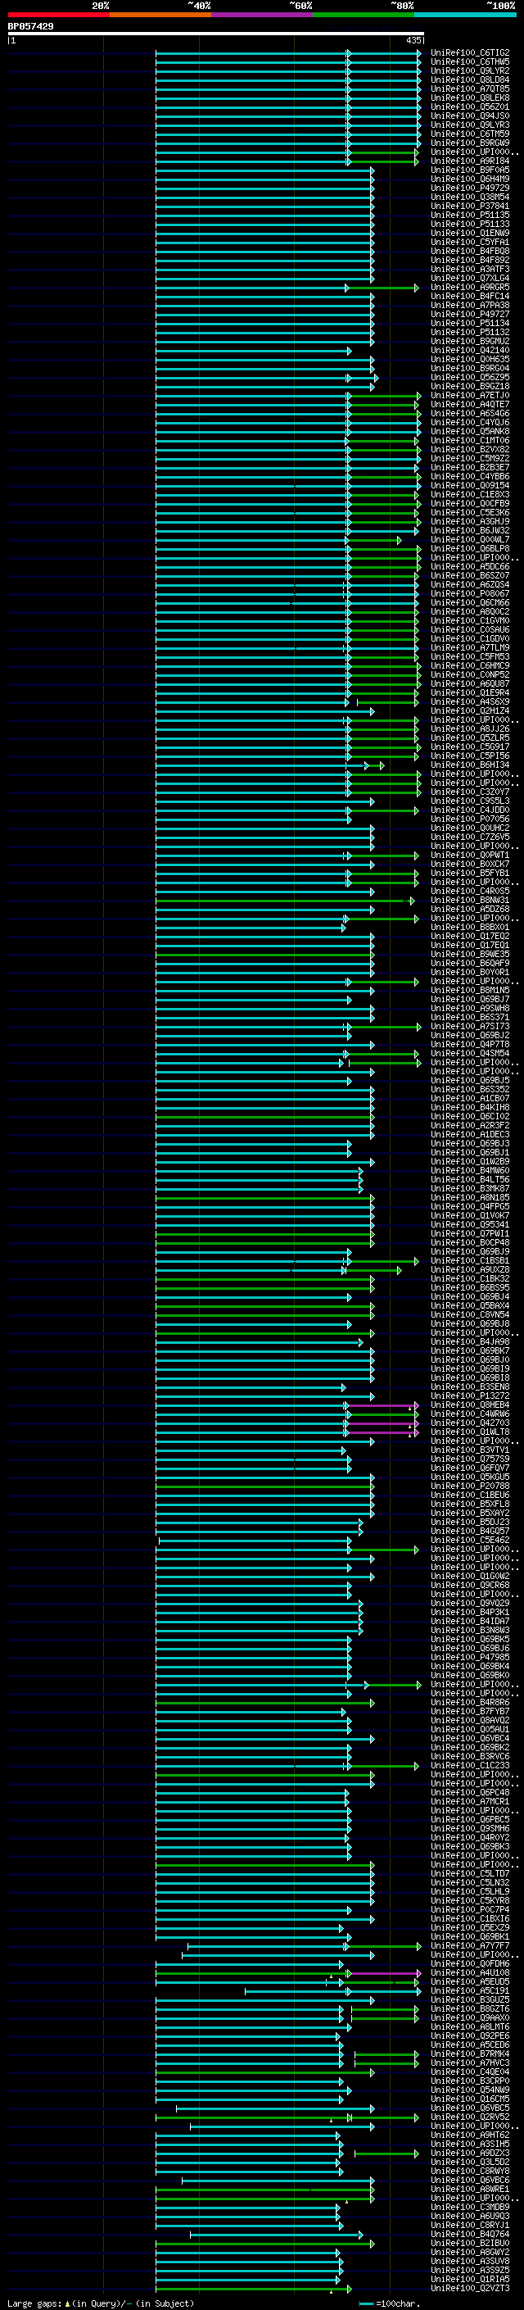The width and height of the screenshot is (524, 2310).
Task: Select the label UniRef100_C5YFA1
Action: [x=469, y=242]
